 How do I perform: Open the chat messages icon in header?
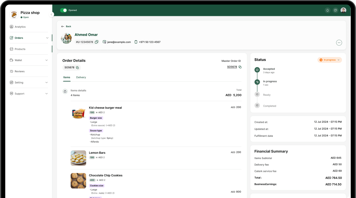coord(335,10)
